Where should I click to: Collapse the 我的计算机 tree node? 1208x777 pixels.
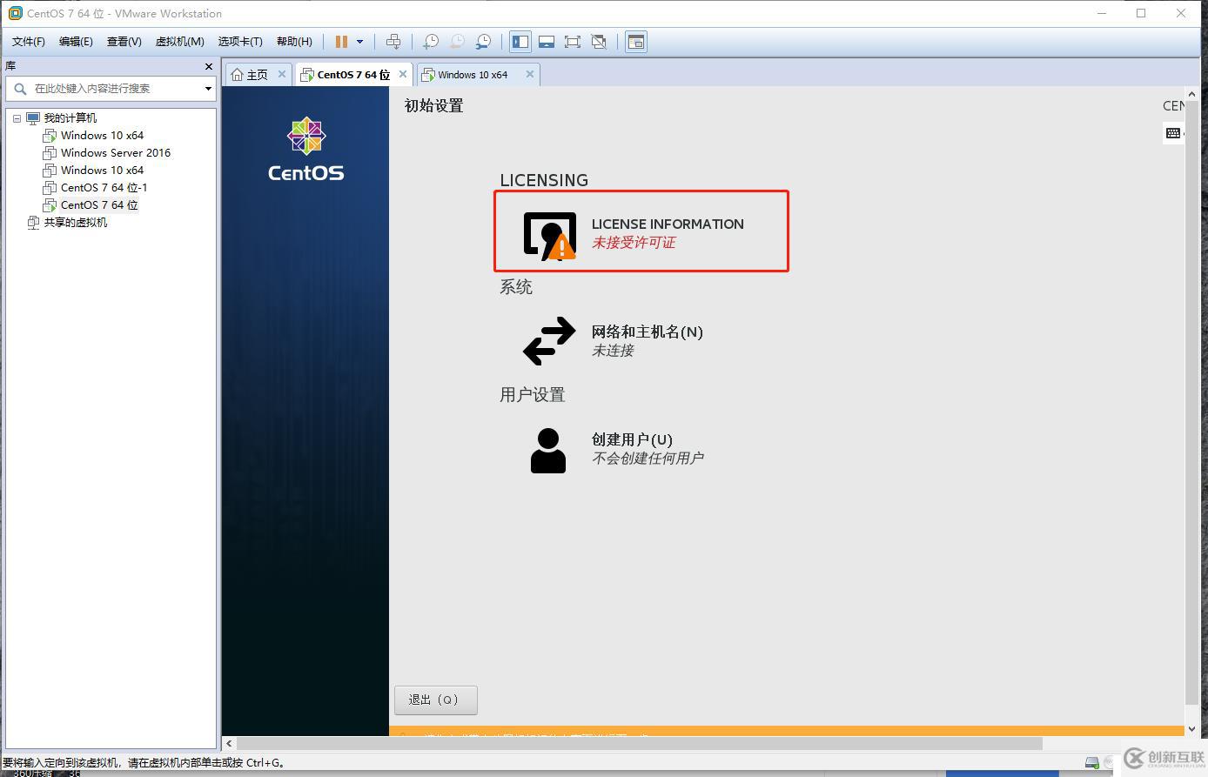click(17, 118)
